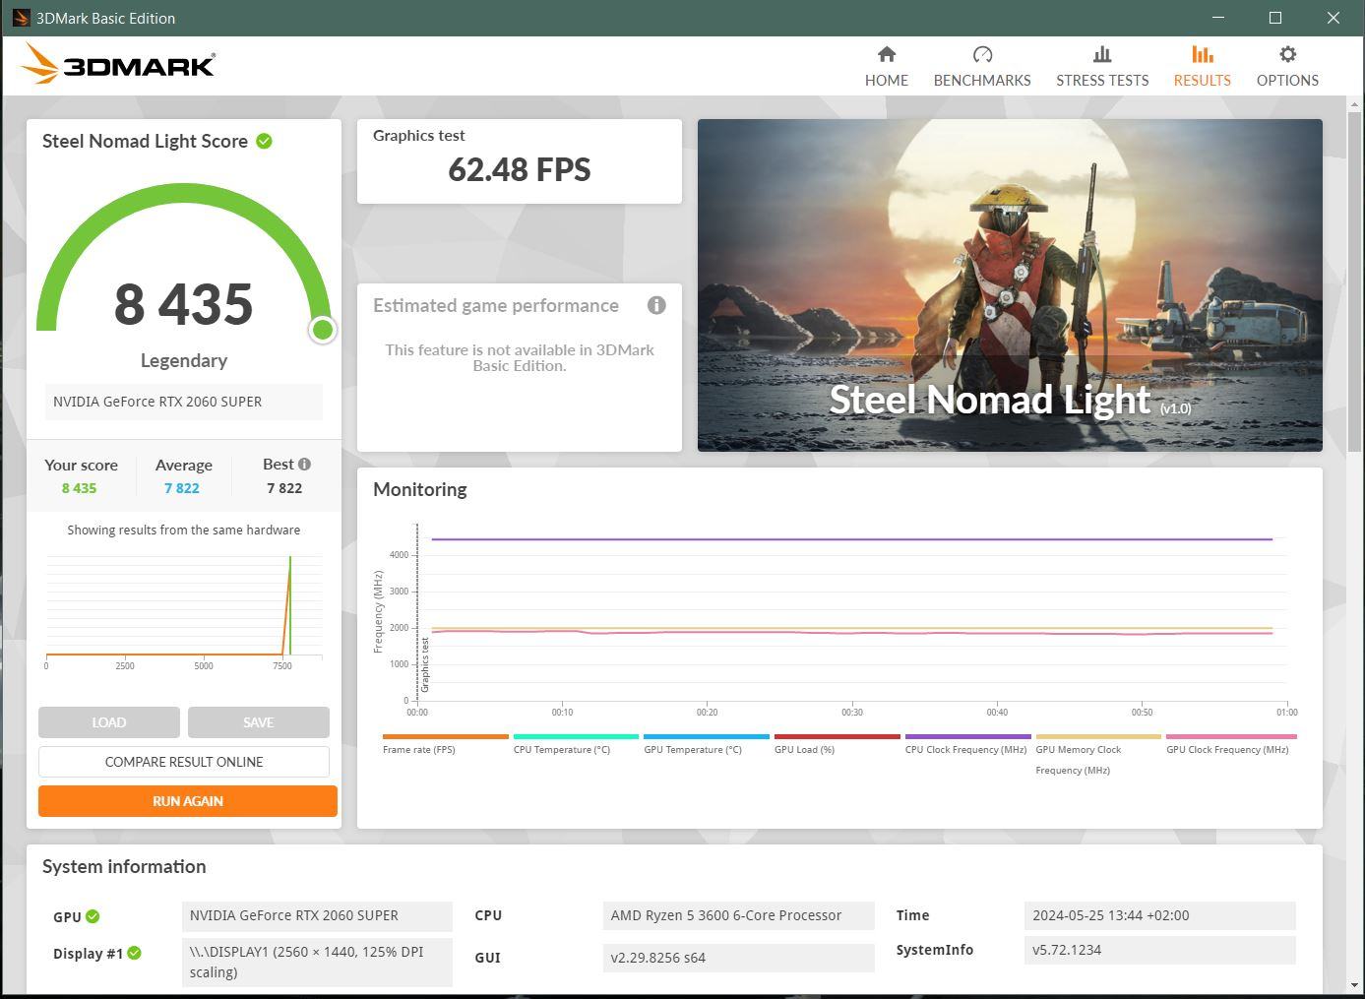Click the info icon for Estimated game performance

tap(656, 305)
